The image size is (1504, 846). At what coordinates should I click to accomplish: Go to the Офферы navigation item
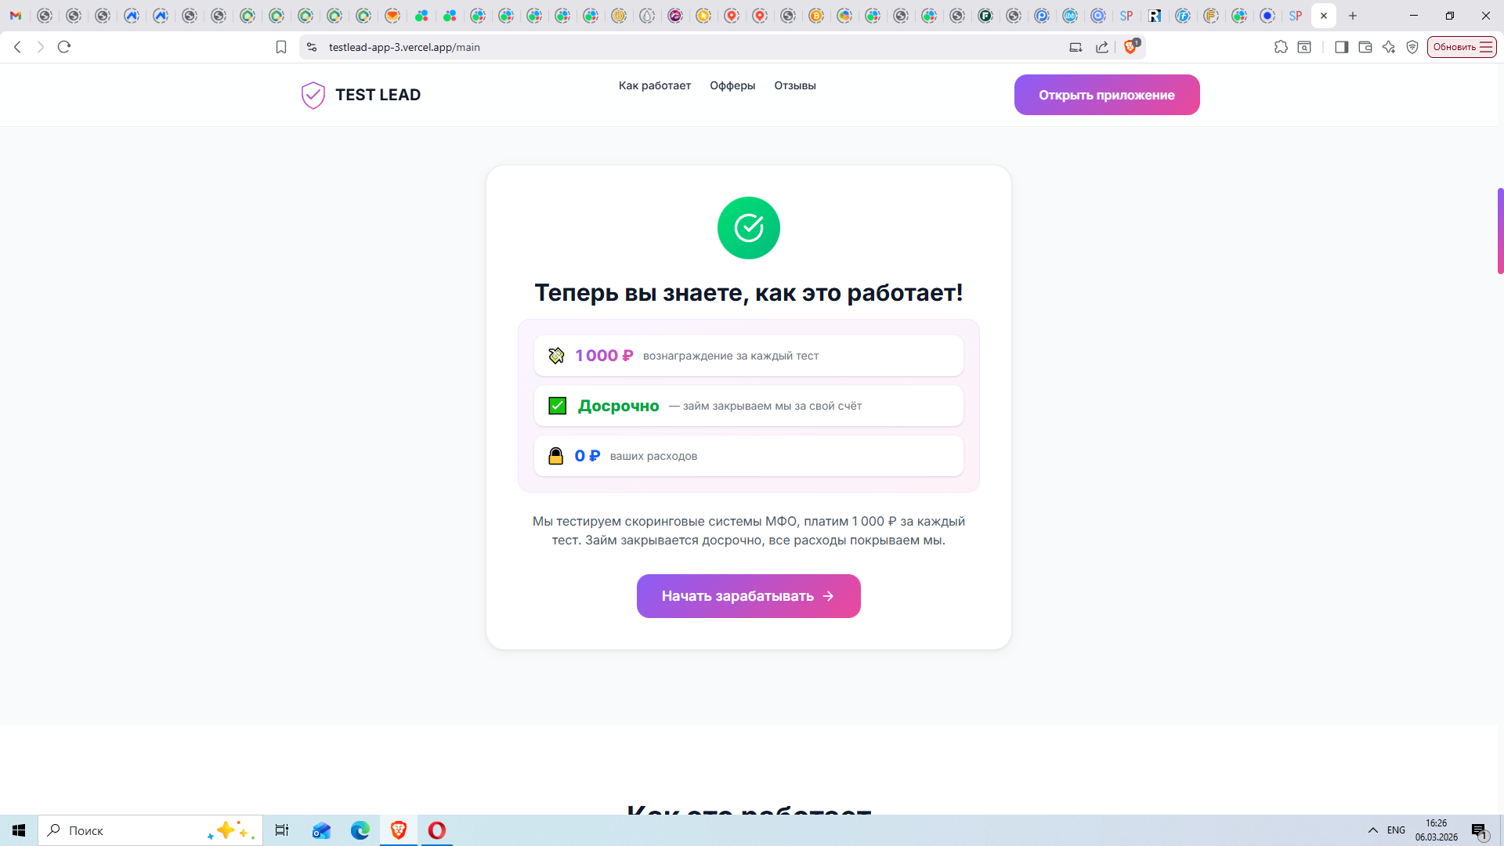point(732,85)
